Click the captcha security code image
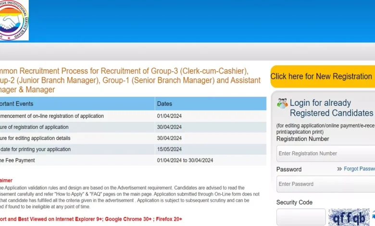The height and width of the screenshot is (226, 375). coord(350,217)
